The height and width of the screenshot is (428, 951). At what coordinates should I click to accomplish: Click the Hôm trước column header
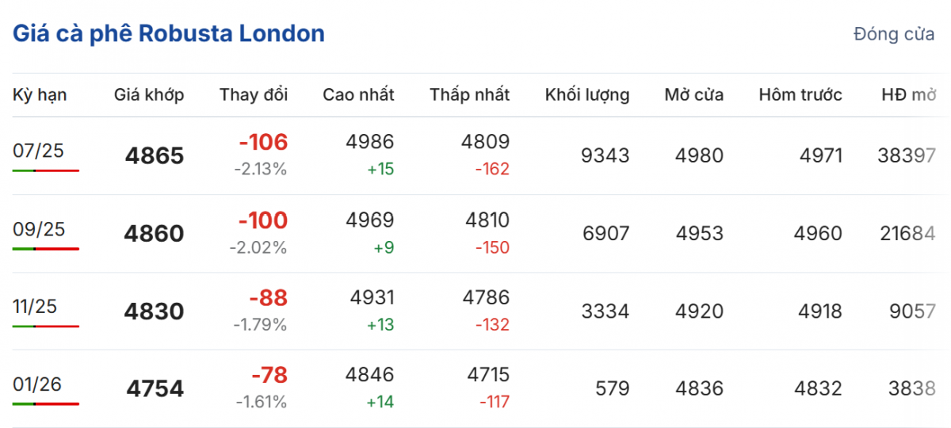pyautogui.click(x=800, y=95)
